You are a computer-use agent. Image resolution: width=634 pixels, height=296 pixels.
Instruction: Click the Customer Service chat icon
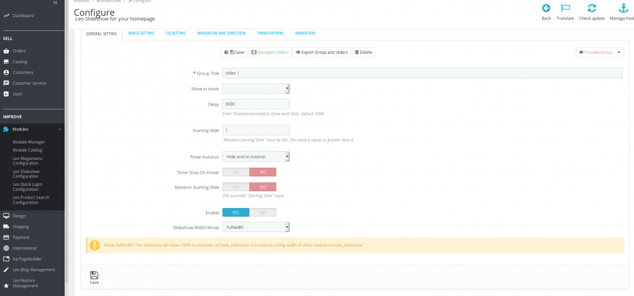(6, 83)
